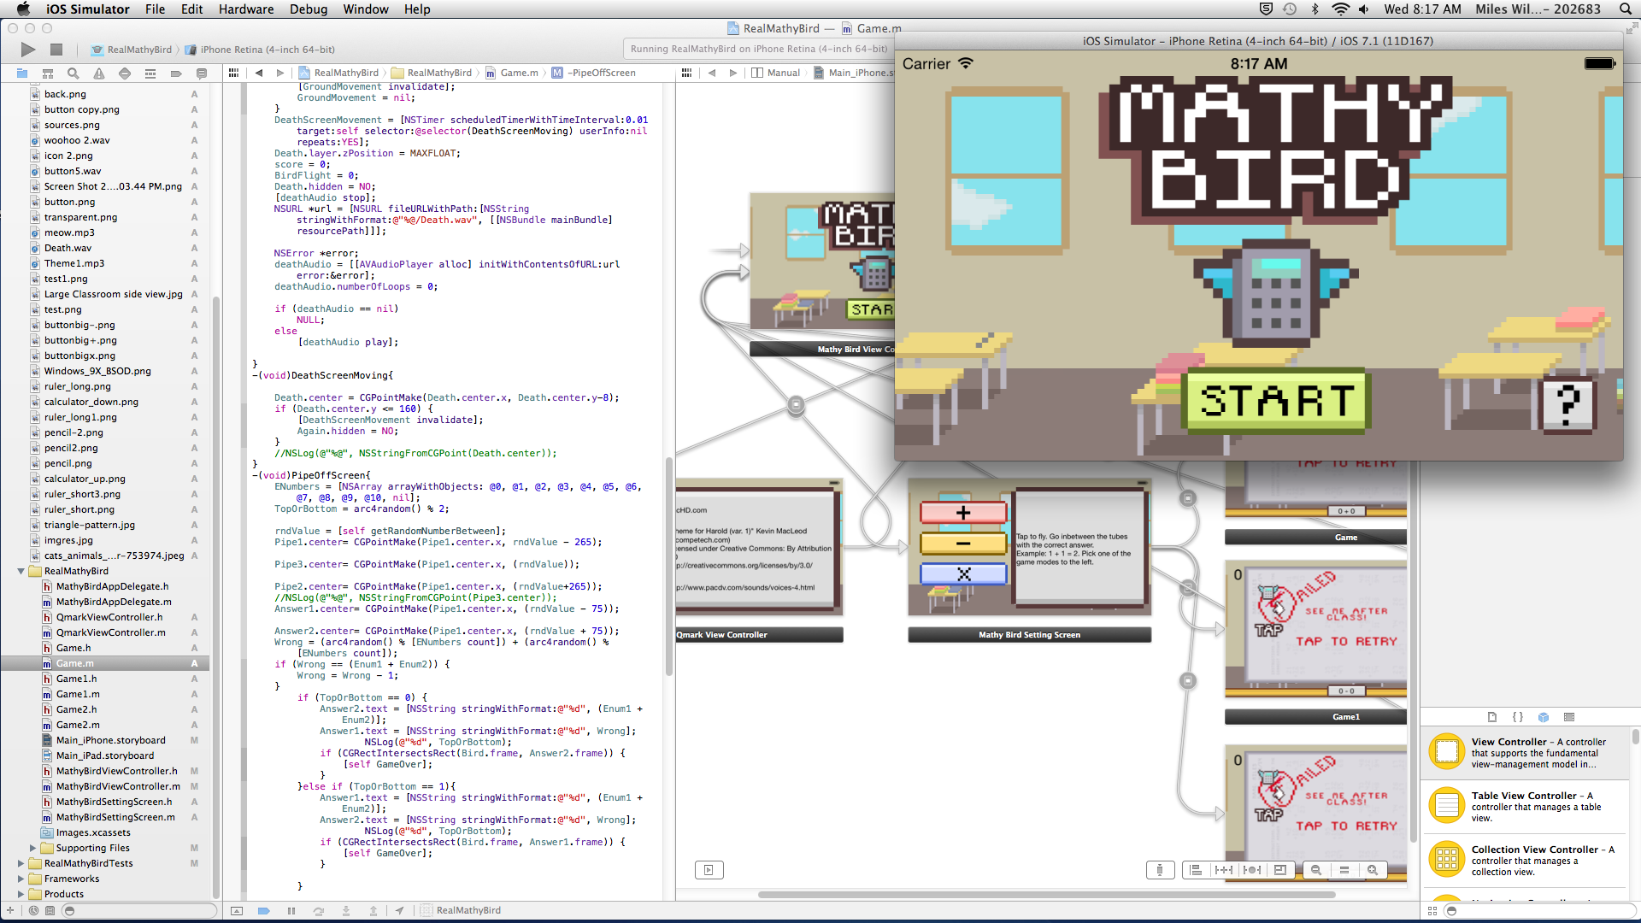Tap the question mark button in simulator
The height and width of the screenshot is (923, 1641).
pyautogui.click(x=1567, y=403)
